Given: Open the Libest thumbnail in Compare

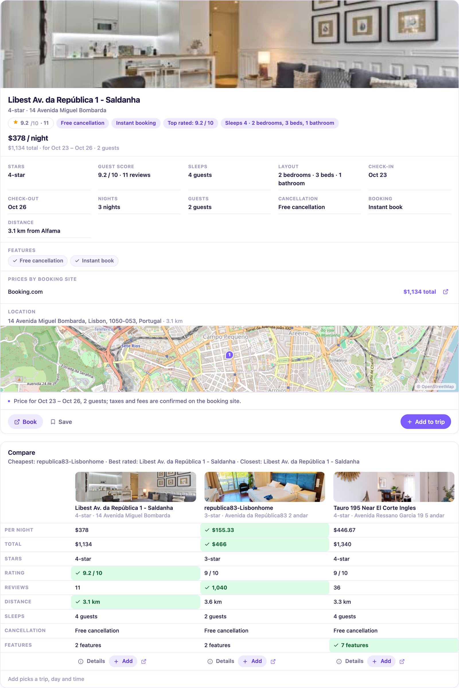Looking at the screenshot, I should point(135,487).
